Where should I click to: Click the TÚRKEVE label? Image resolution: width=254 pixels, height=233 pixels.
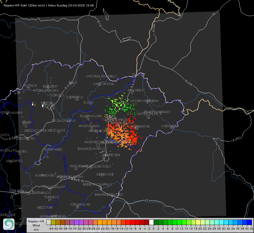coord(52,197)
